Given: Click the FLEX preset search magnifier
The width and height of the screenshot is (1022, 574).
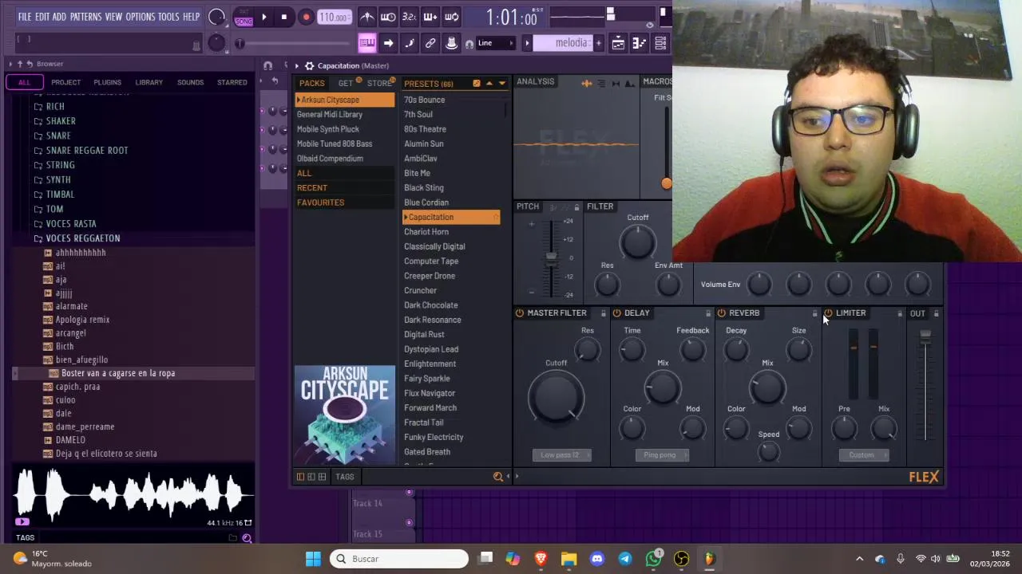Looking at the screenshot, I should (498, 477).
